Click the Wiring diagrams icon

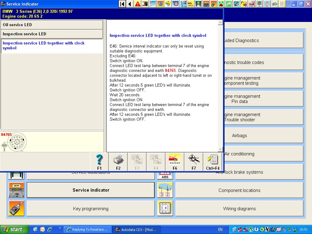pos(165,208)
